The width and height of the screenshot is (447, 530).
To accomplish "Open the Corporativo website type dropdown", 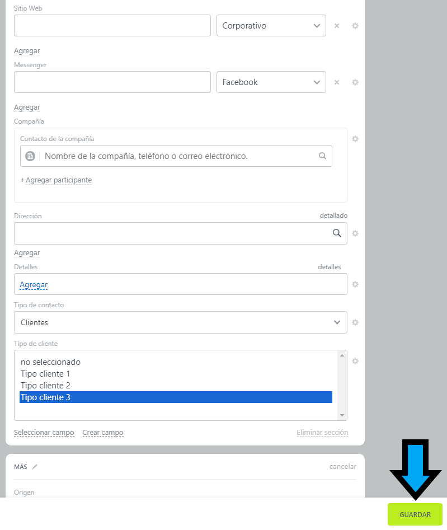I will [271, 26].
